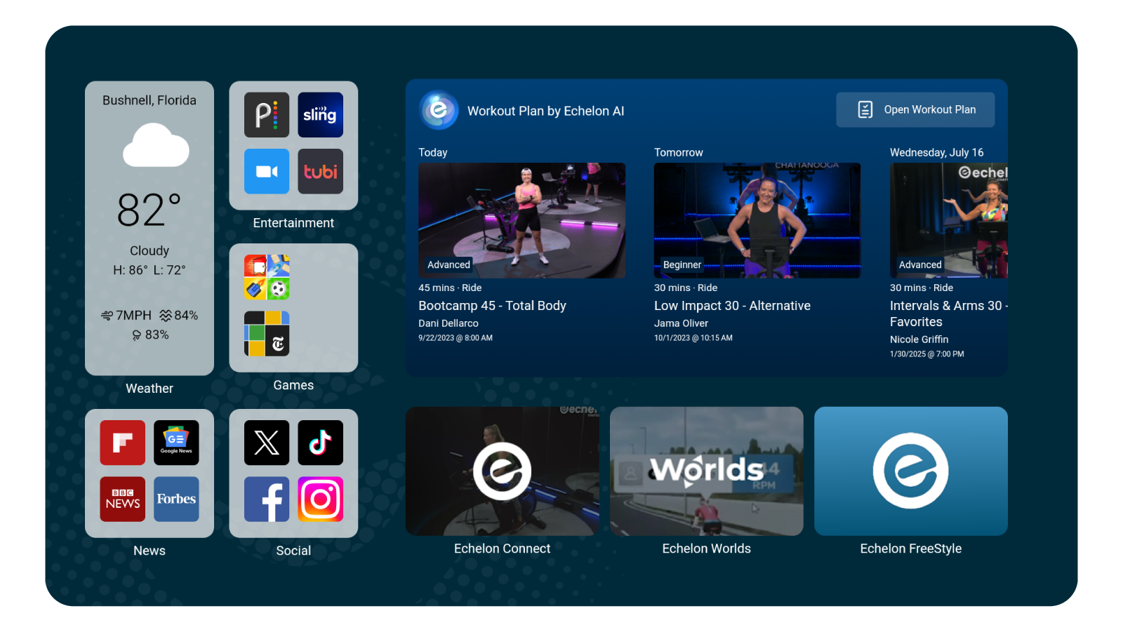Screen dimensions: 1123x632
Task: Click the Entertainment folder label
Action: pyautogui.click(x=293, y=223)
